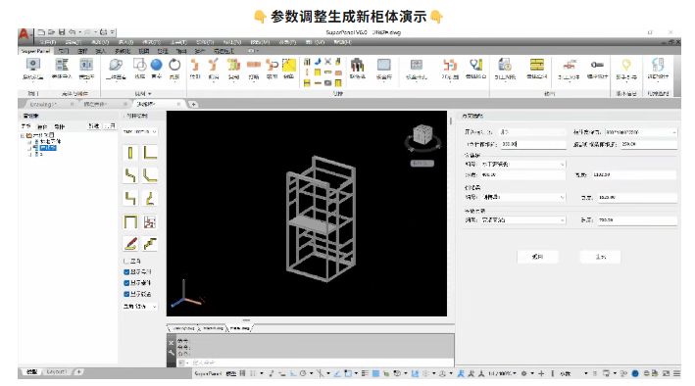Open the quick access toolbar customize arrow

113,32
